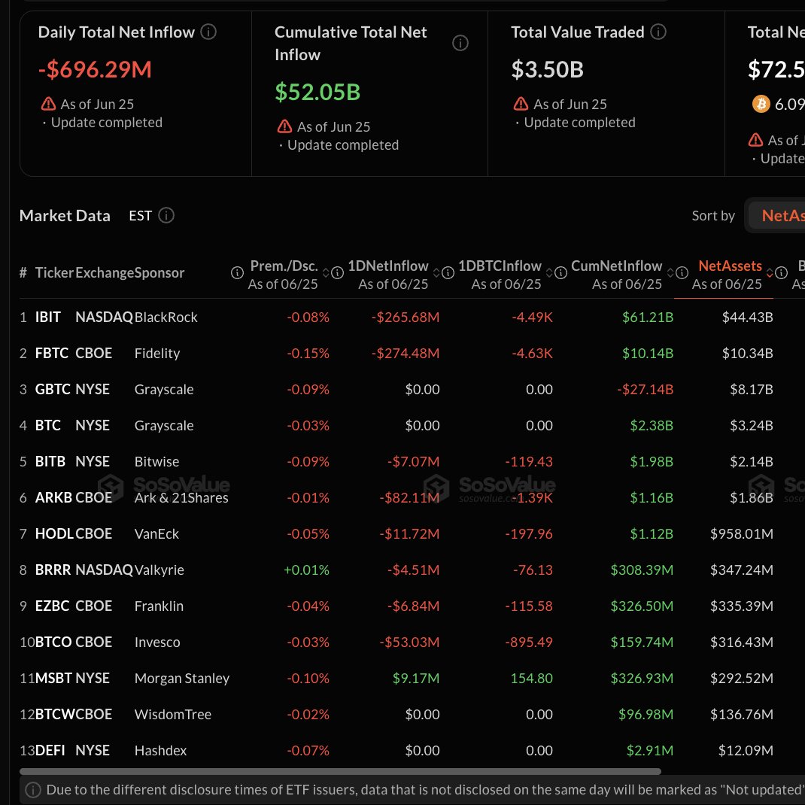Click info icon left of 1DBTCInflow header
805x805 pixels.
(x=448, y=272)
